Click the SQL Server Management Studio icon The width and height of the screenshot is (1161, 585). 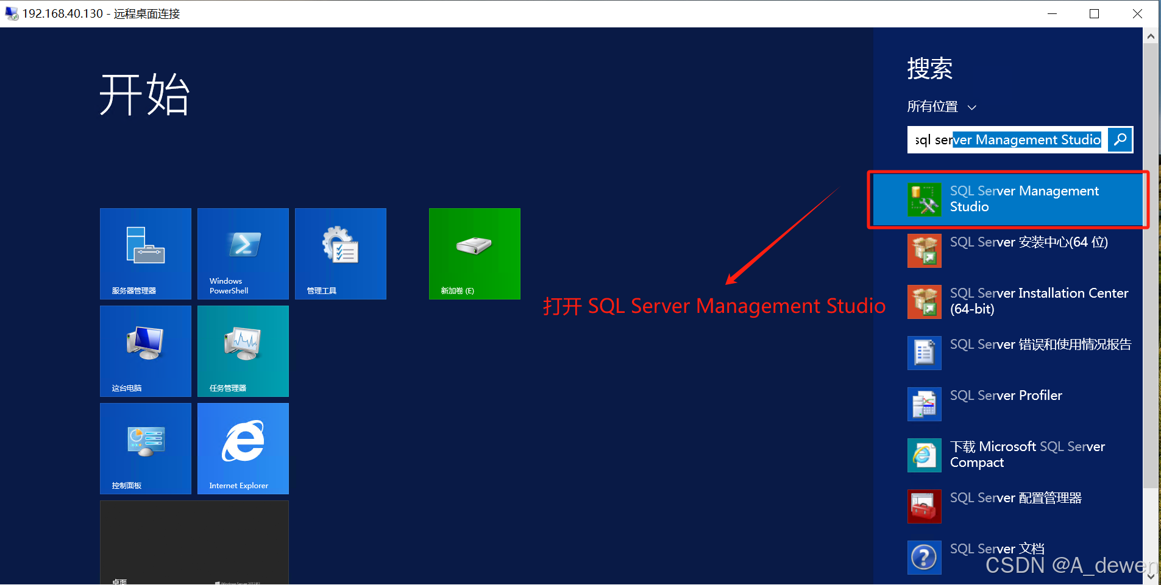[925, 200]
